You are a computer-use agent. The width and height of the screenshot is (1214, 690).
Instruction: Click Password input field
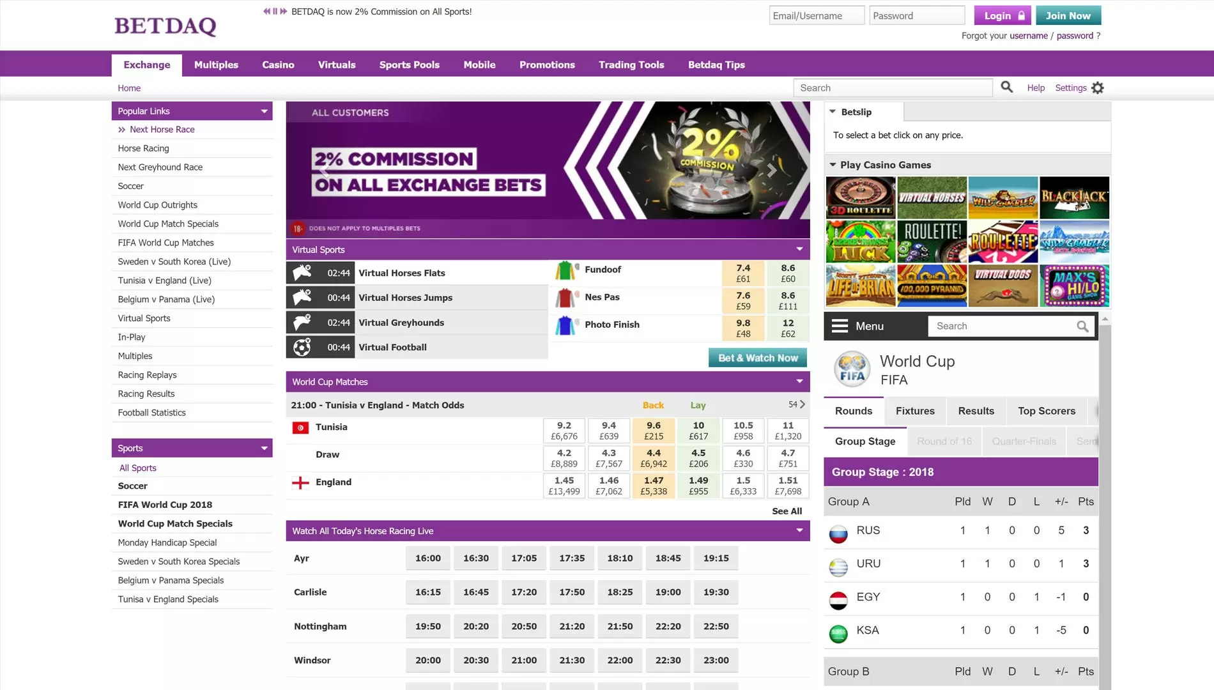[x=917, y=15]
